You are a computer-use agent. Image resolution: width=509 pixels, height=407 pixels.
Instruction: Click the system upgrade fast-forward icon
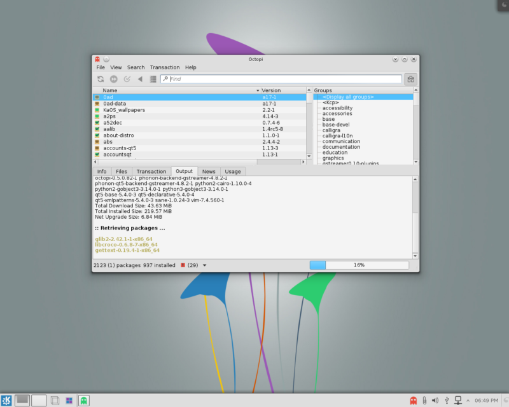114,79
